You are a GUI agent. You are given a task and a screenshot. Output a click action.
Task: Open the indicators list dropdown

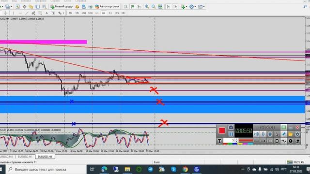pos(184,7)
